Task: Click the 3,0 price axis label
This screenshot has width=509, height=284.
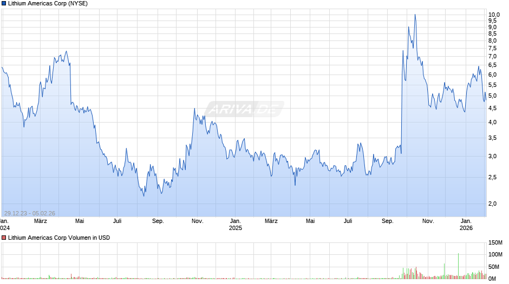Action: [x=492, y=157]
